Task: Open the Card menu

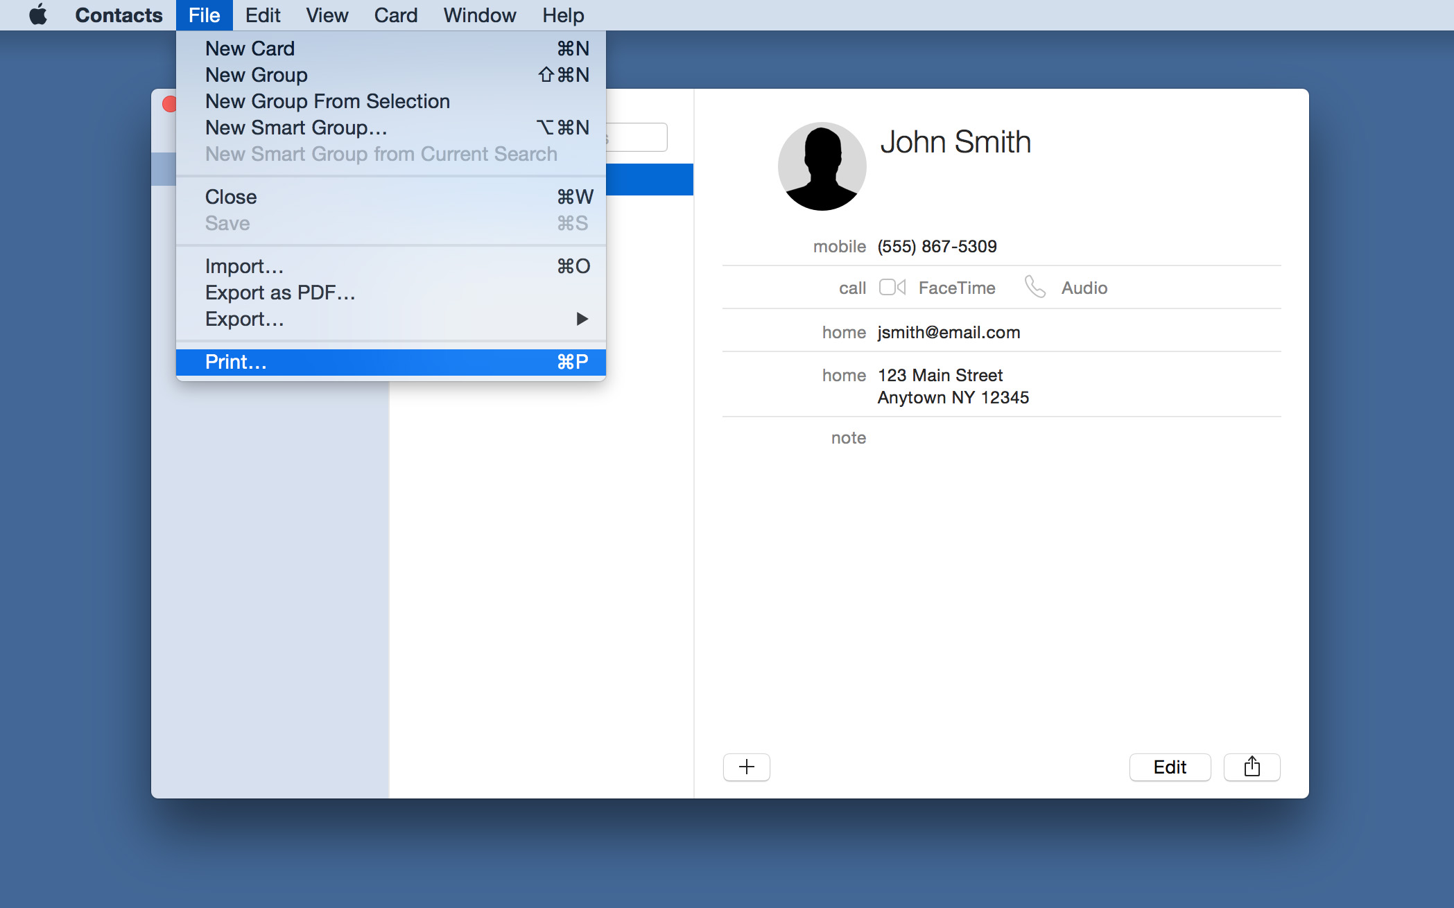Action: (x=396, y=15)
